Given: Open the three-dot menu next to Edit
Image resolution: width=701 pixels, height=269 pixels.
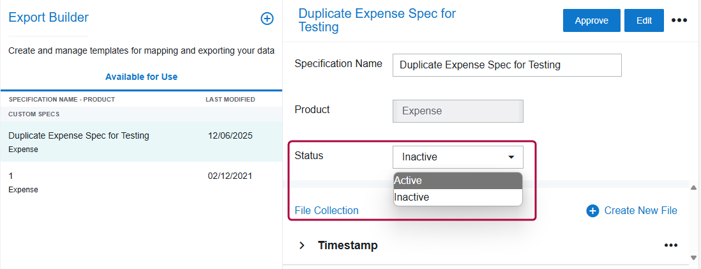Looking at the screenshot, I should point(679,20).
